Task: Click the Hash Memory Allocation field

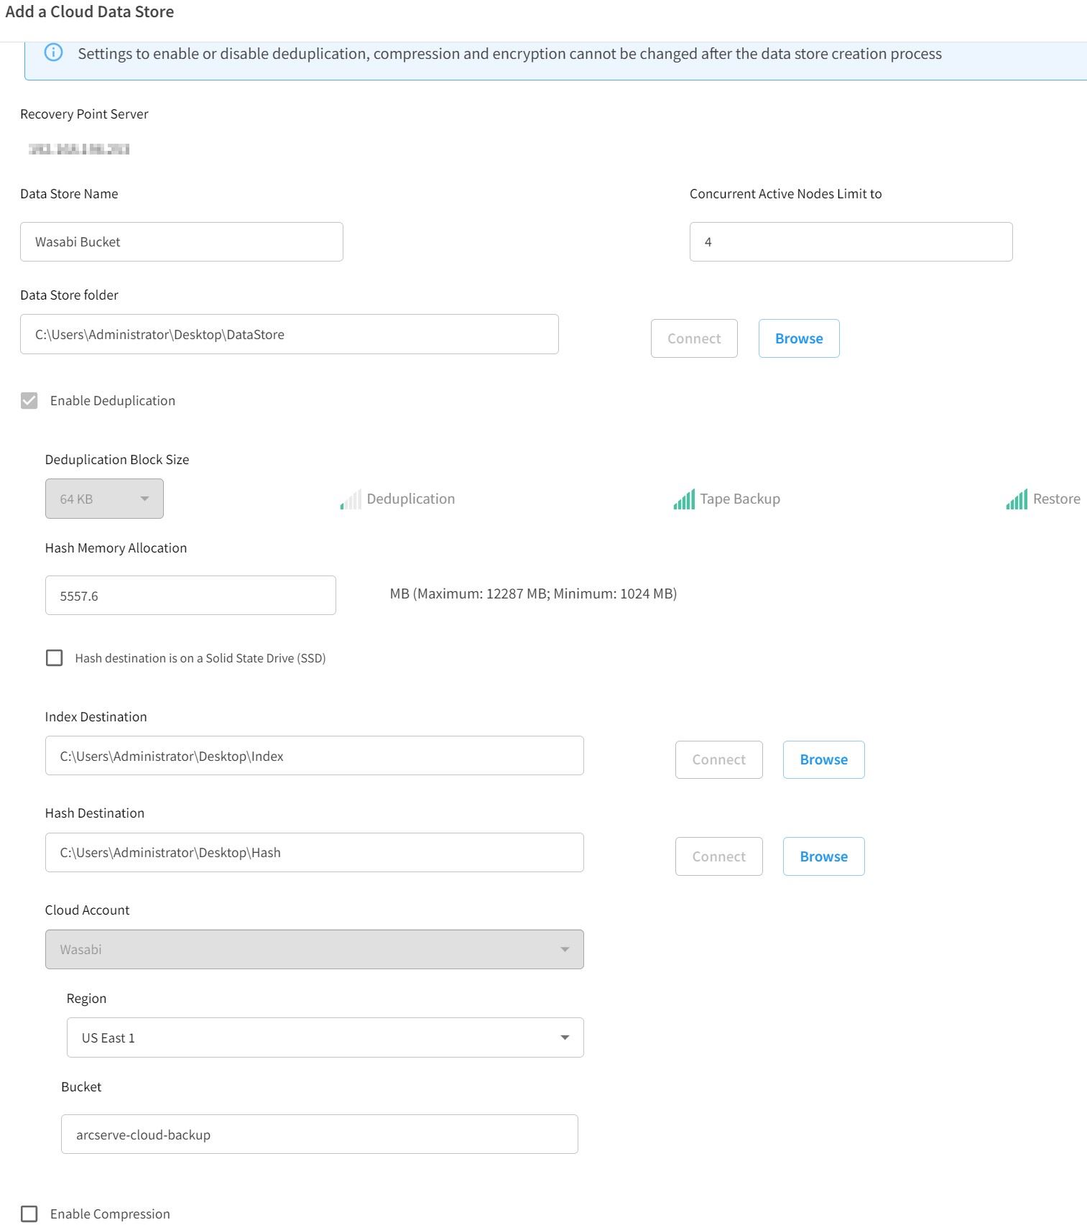Action: point(190,596)
